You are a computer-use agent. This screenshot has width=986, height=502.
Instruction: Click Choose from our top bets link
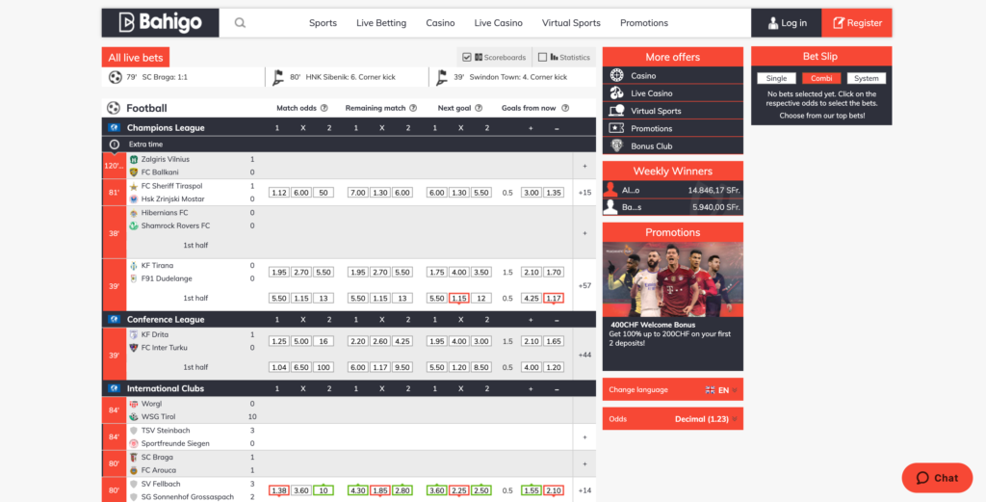[x=822, y=116]
